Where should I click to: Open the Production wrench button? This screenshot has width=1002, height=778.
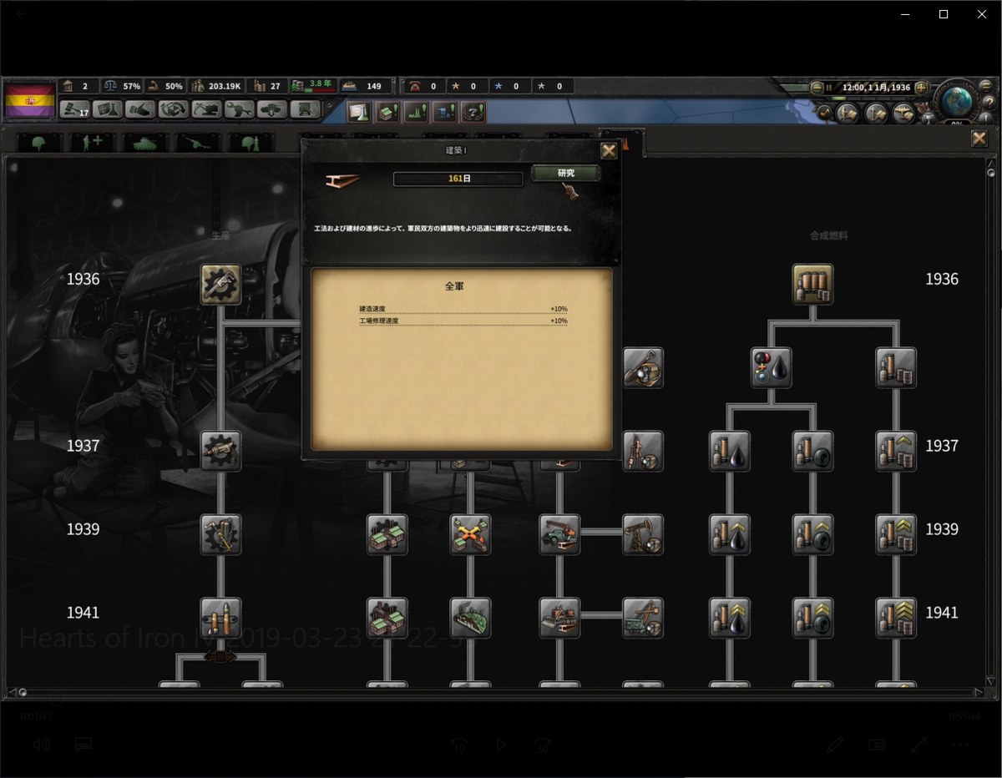click(x=240, y=109)
